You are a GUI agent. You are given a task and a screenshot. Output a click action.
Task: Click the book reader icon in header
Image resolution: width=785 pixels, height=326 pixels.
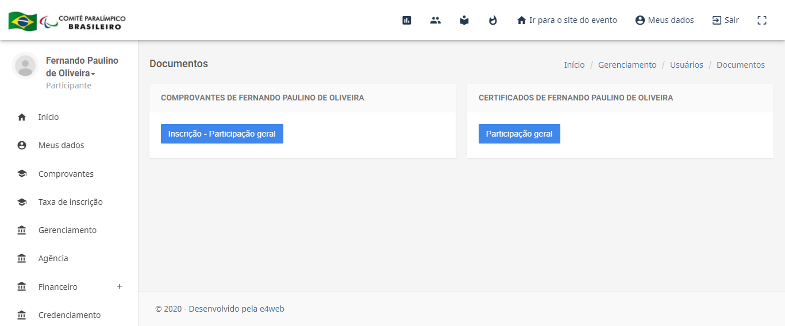tap(464, 20)
